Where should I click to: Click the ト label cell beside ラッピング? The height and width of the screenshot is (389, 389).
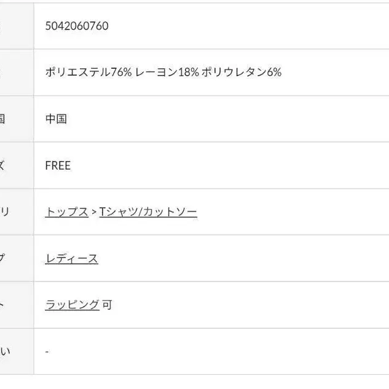[x=12, y=305]
